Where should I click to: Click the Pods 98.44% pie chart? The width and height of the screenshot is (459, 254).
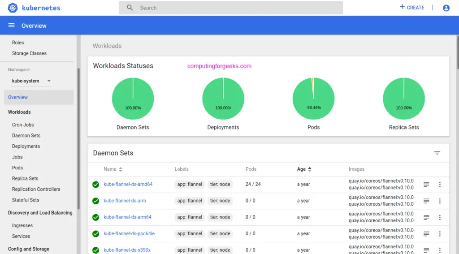pyautogui.click(x=313, y=99)
